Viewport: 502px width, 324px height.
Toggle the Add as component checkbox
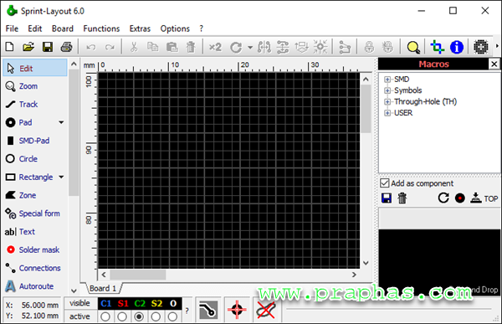point(385,183)
